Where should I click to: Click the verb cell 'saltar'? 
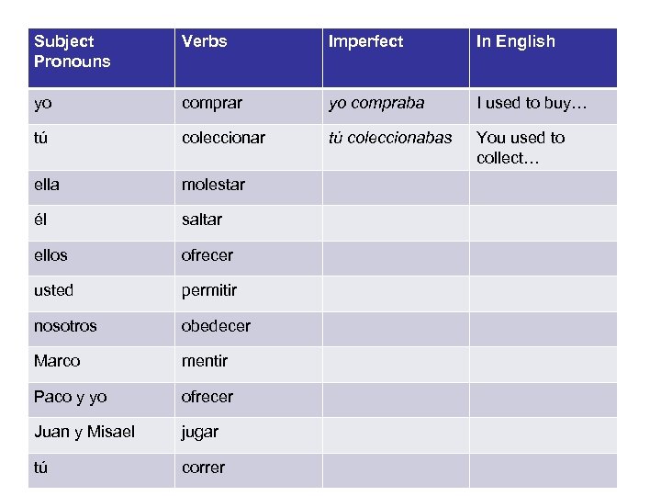pyautogui.click(x=202, y=220)
